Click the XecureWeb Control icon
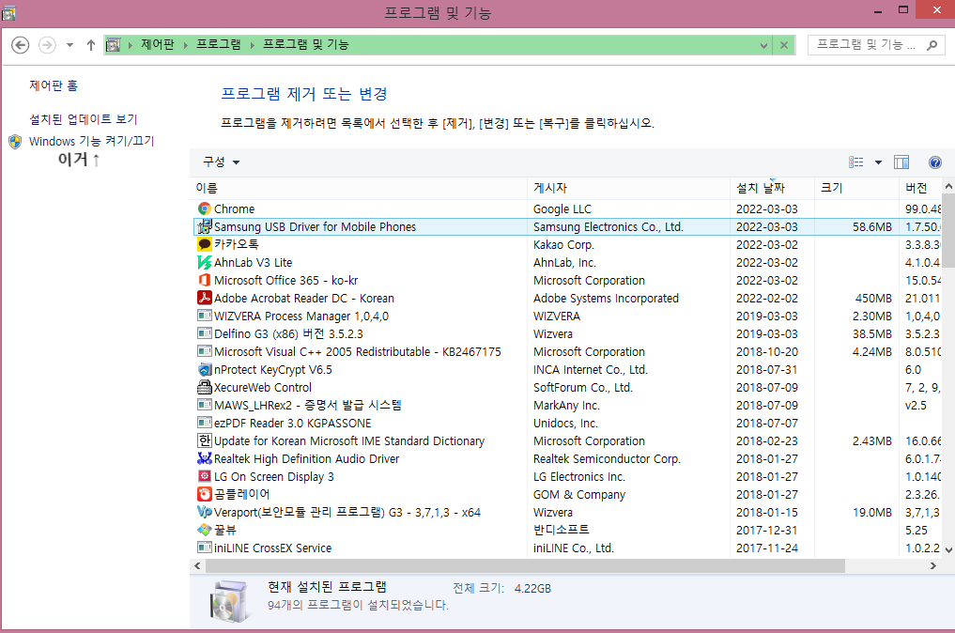 point(205,387)
